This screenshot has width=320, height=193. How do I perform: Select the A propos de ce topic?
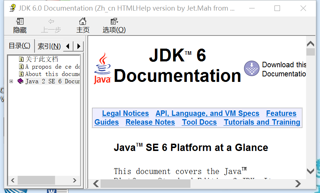pyautogui.click(x=52, y=67)
